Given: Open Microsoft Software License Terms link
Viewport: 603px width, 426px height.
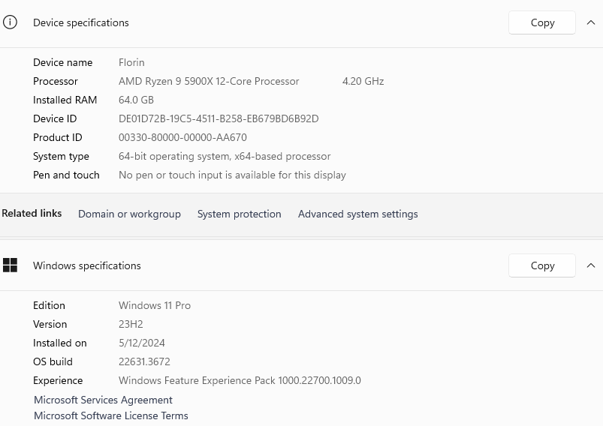Looking at the screenshot, I should click(x=111, y=415).
